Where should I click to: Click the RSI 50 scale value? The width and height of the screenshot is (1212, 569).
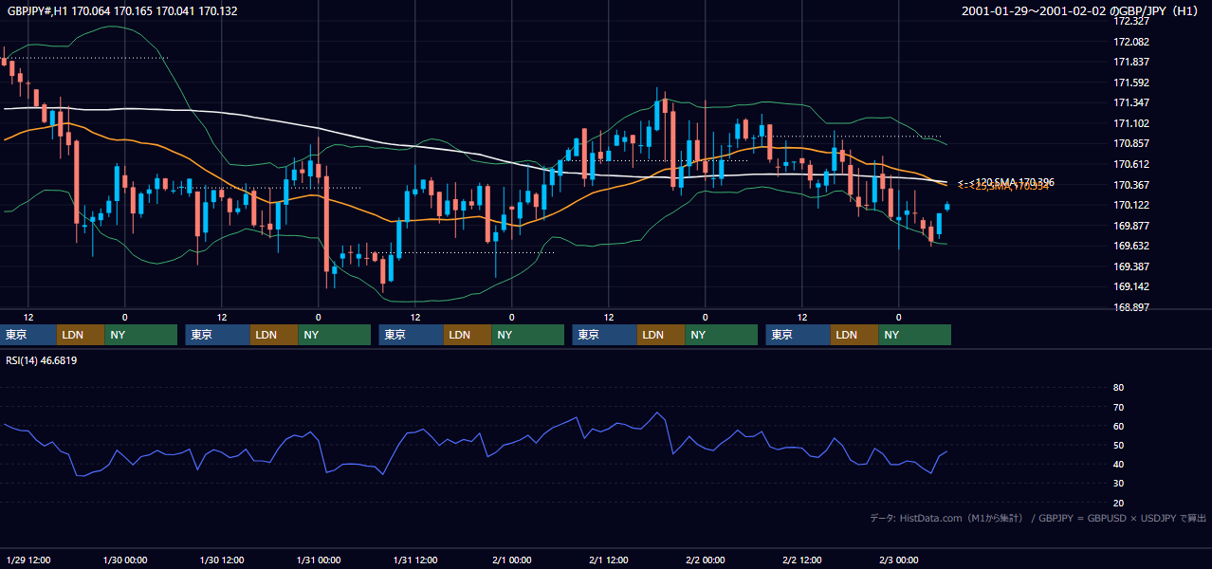1118,445
